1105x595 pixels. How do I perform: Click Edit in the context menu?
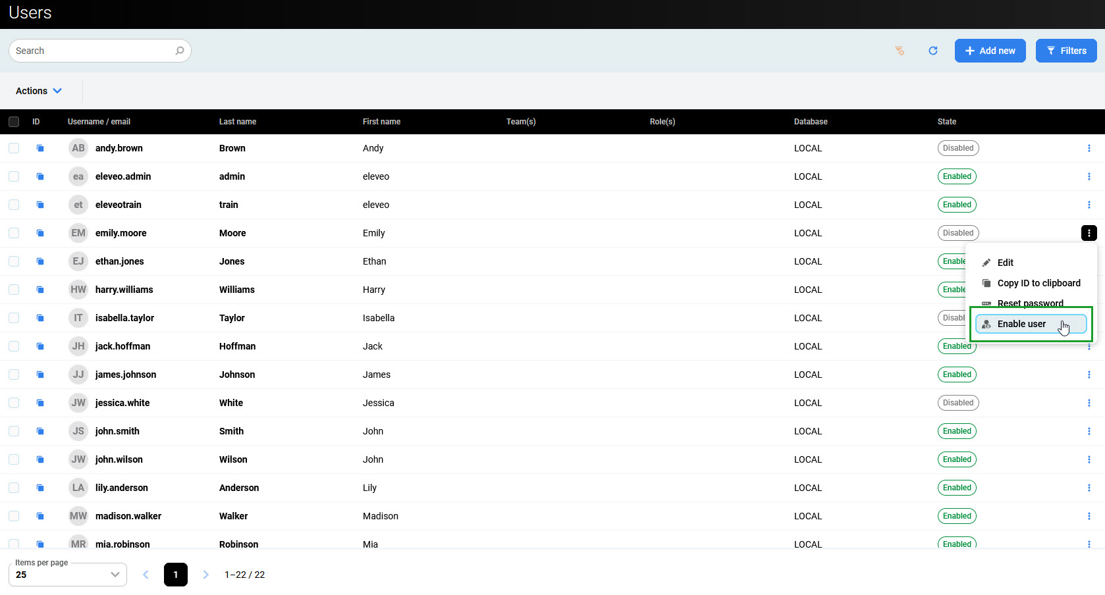1005,263
